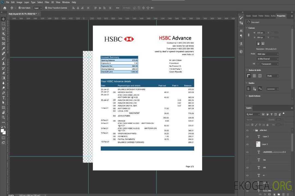Select the Move tool in the left toolbar
295x196 pixels.
pyautogui.click(x=3, y=19)
